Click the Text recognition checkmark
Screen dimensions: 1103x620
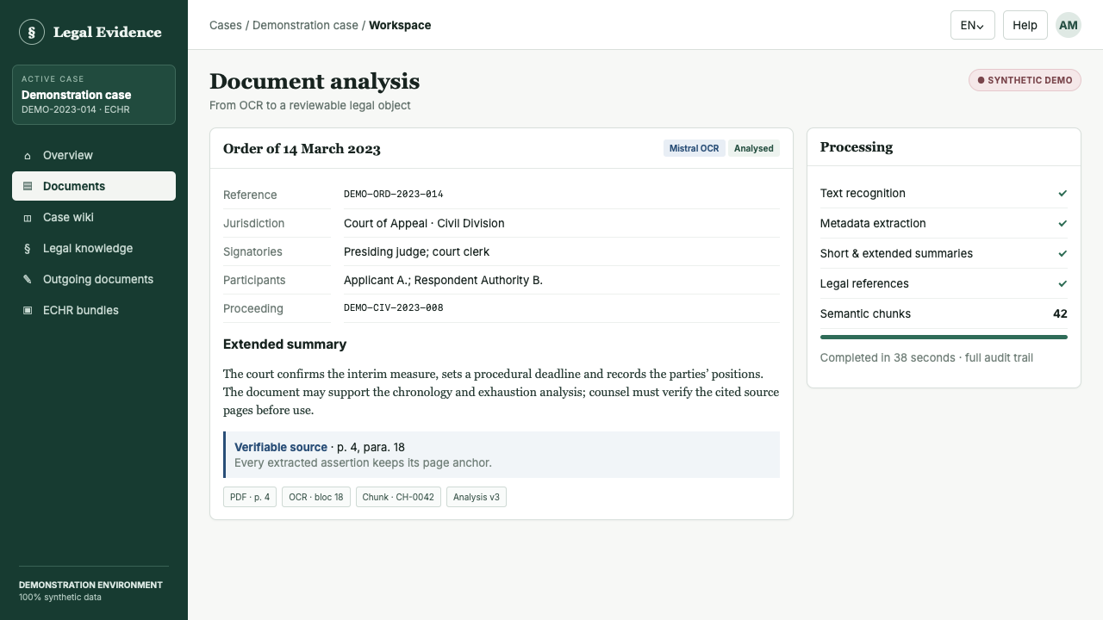coord(1062,194)
